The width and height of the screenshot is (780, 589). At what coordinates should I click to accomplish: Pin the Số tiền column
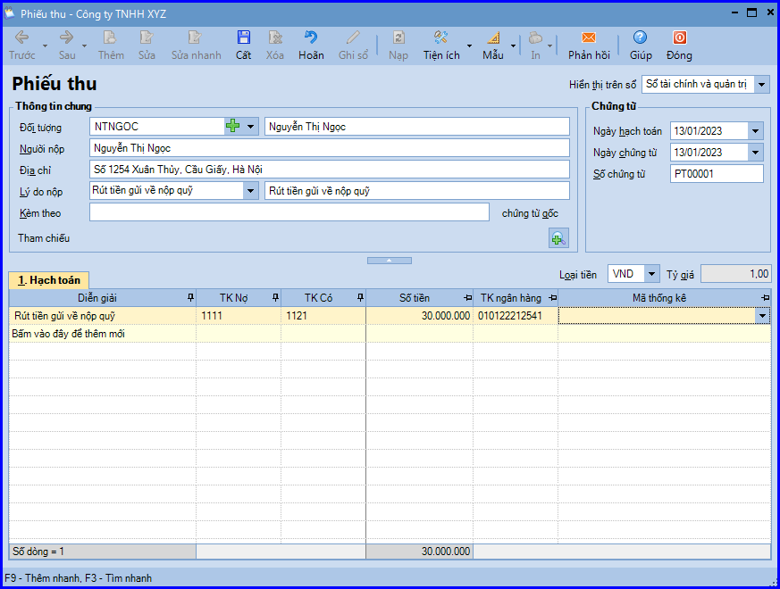pyautogui.click(x=467, y=298)
